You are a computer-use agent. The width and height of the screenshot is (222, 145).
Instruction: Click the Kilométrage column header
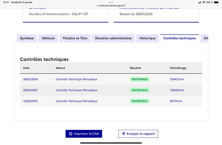pyautogui.click(x=178, y=68)
